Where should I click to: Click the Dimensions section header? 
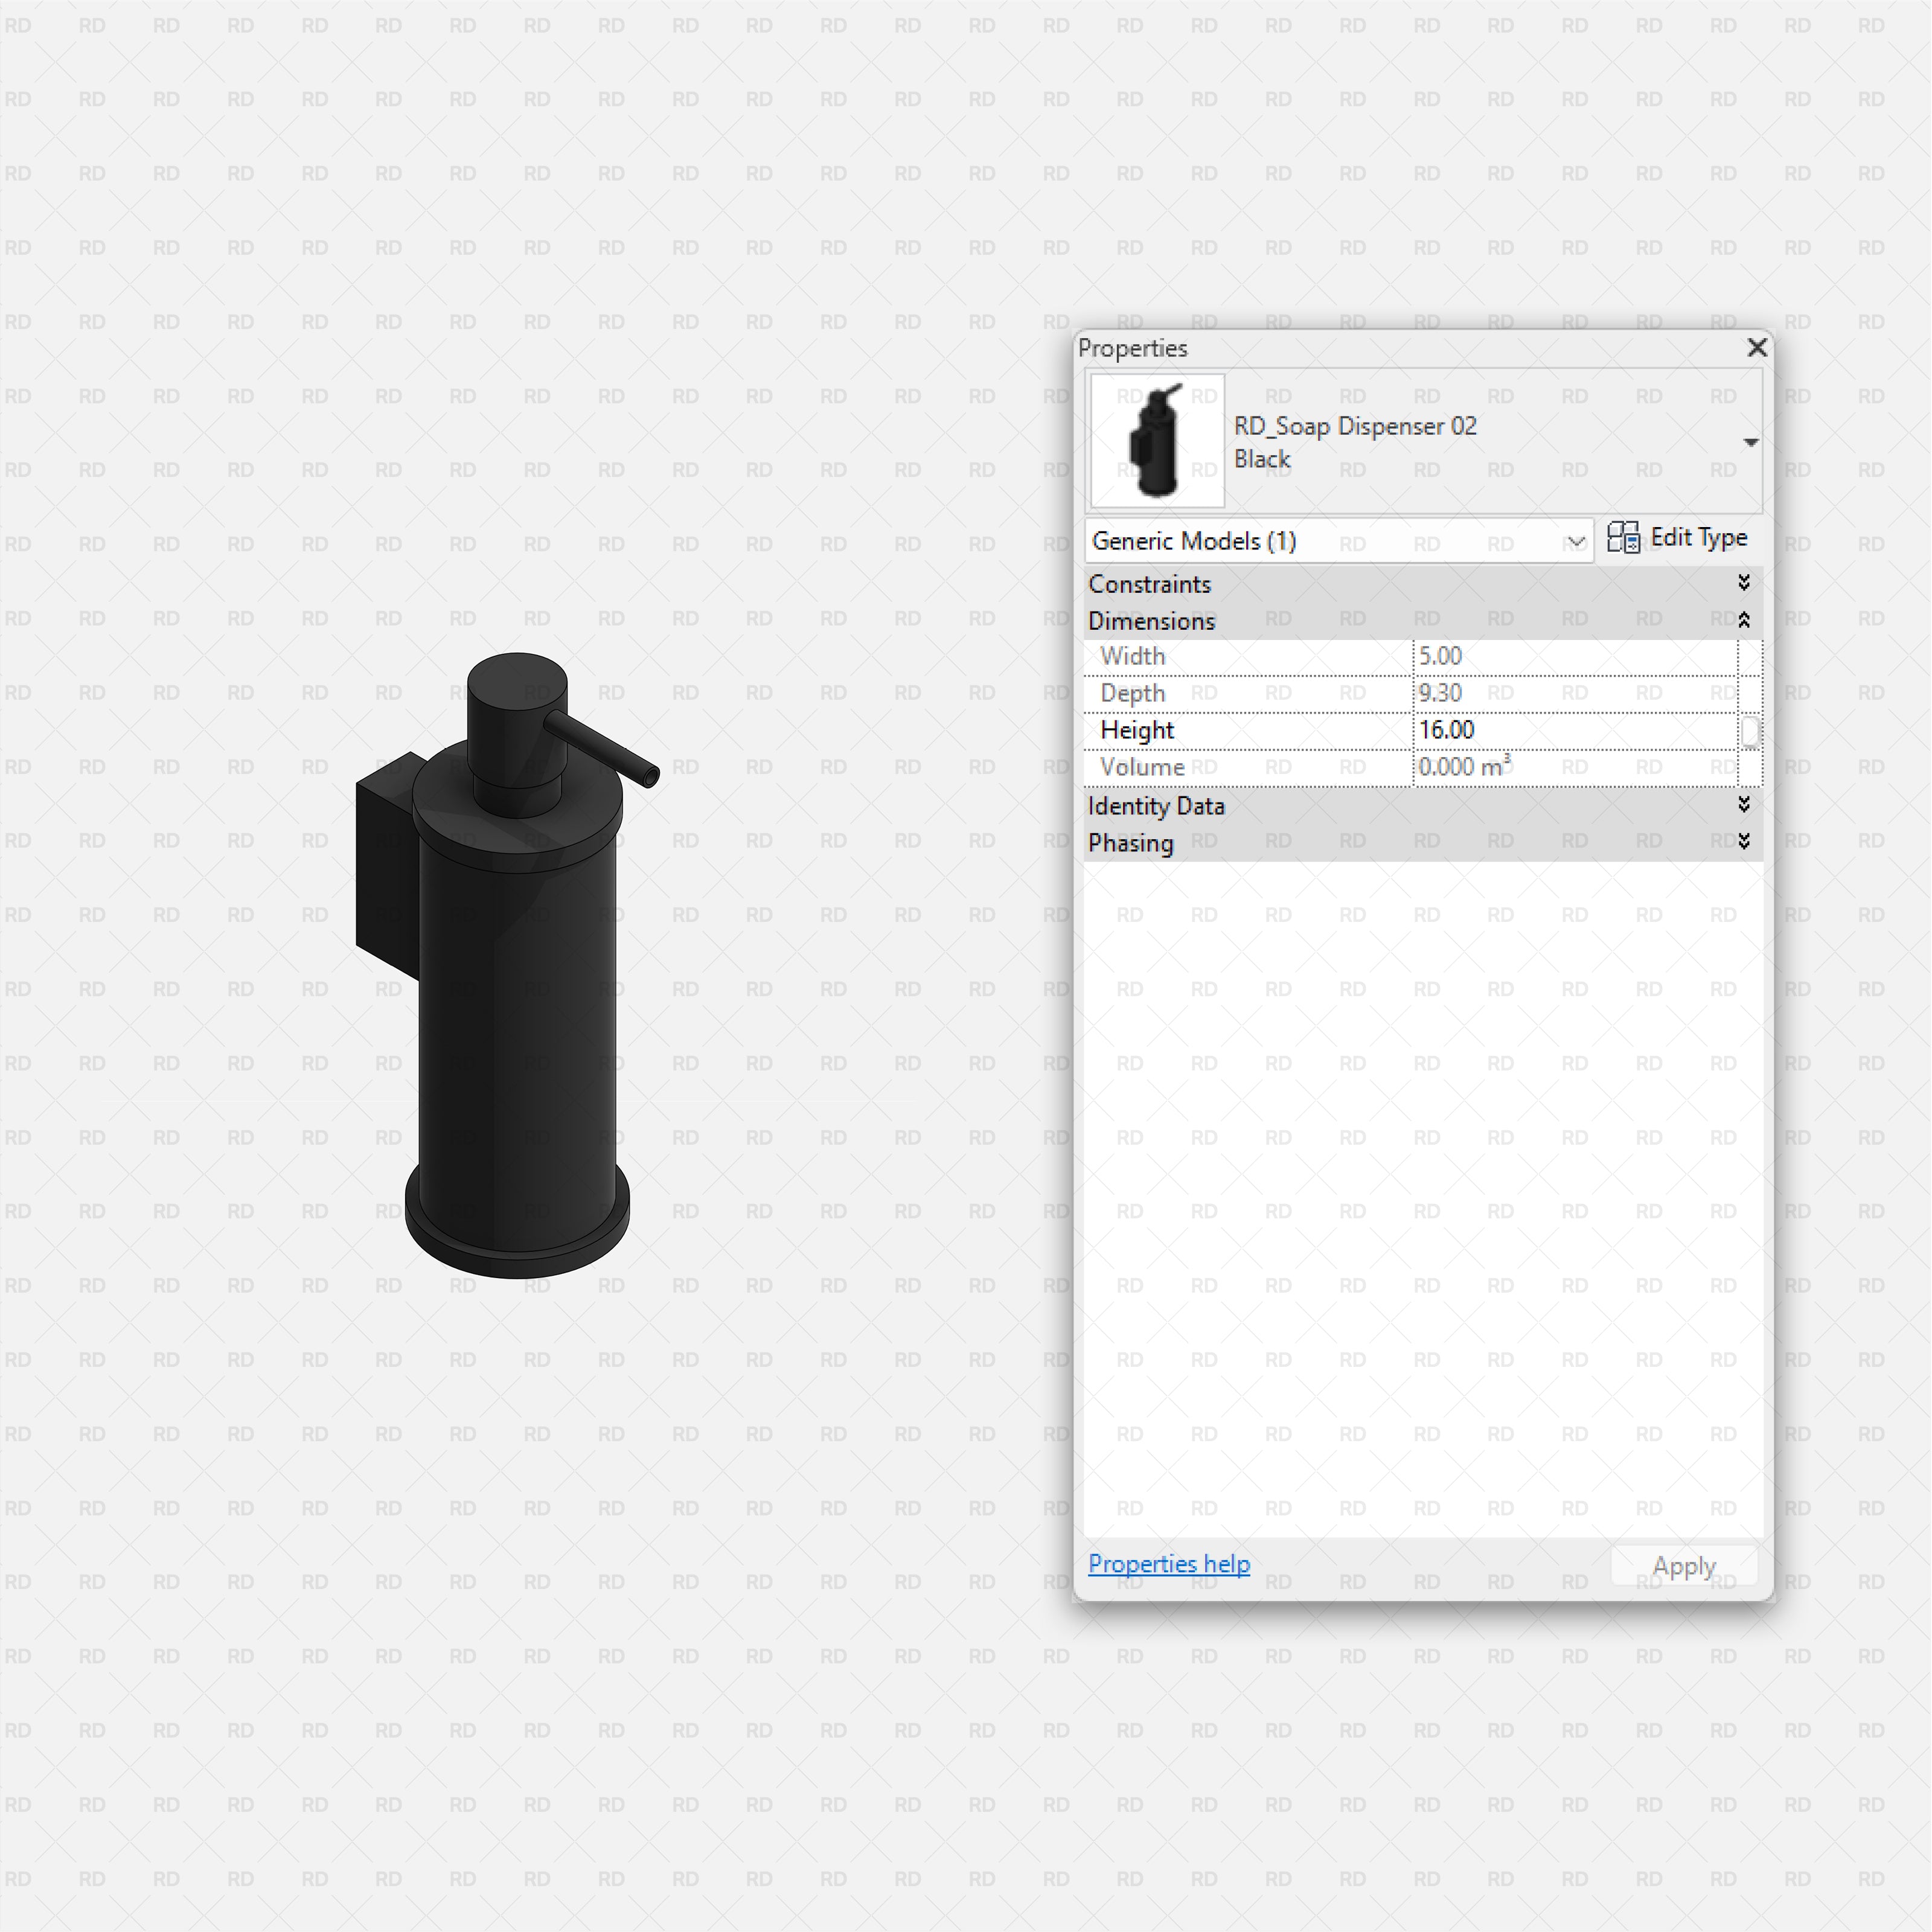click(x=1152, y=620)
